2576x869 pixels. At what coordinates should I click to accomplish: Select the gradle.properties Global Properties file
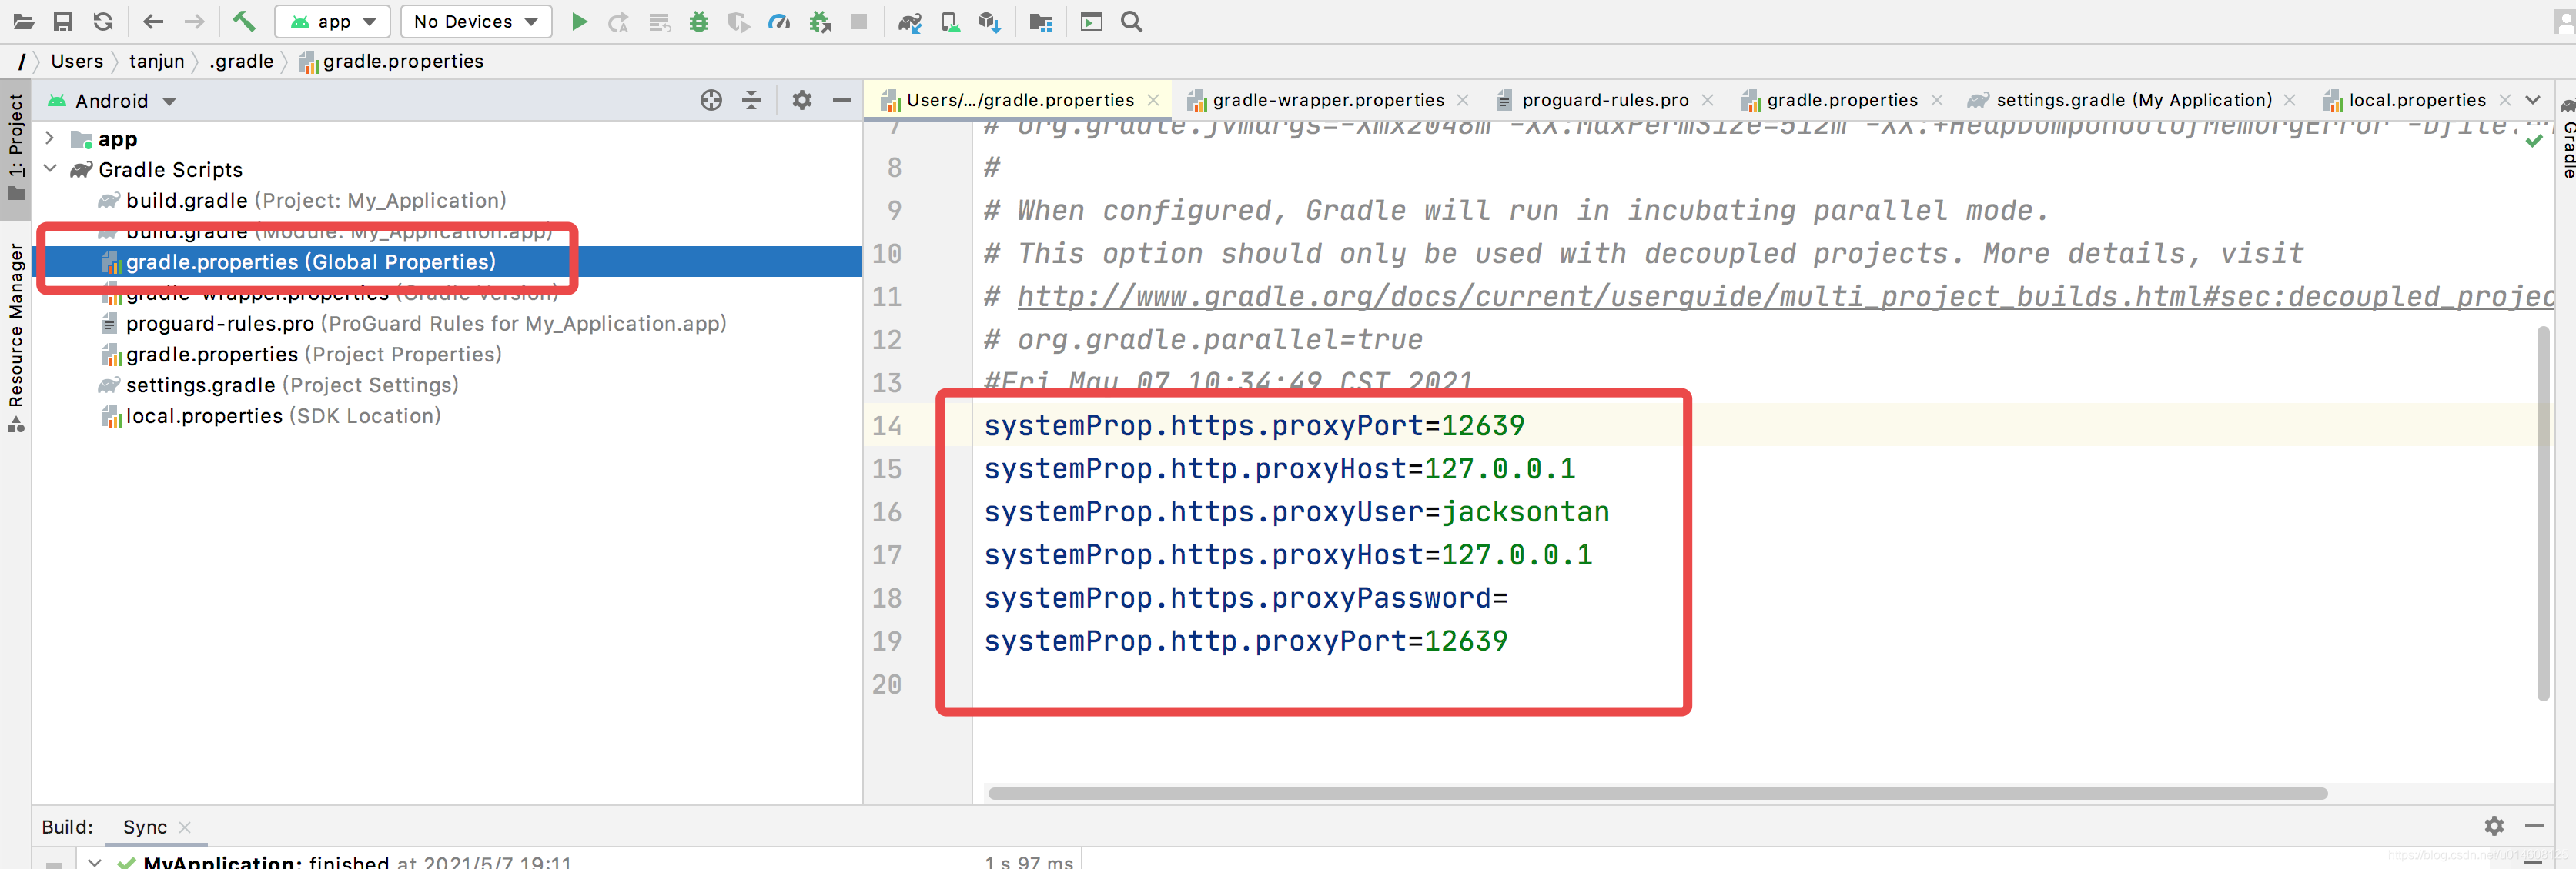pyautogui.click(x=310, y=261)
